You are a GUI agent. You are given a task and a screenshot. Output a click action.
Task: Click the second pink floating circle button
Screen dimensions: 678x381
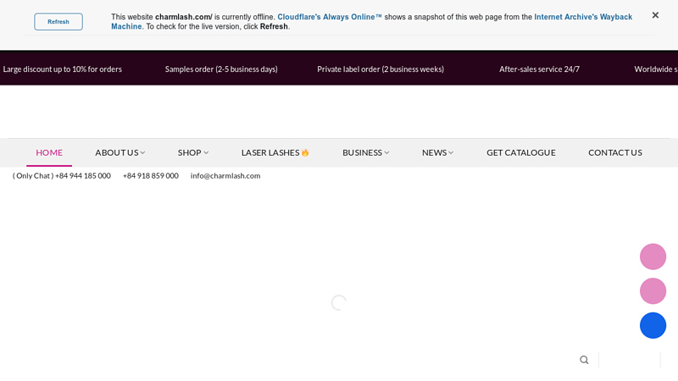click(x=653, y=291)
